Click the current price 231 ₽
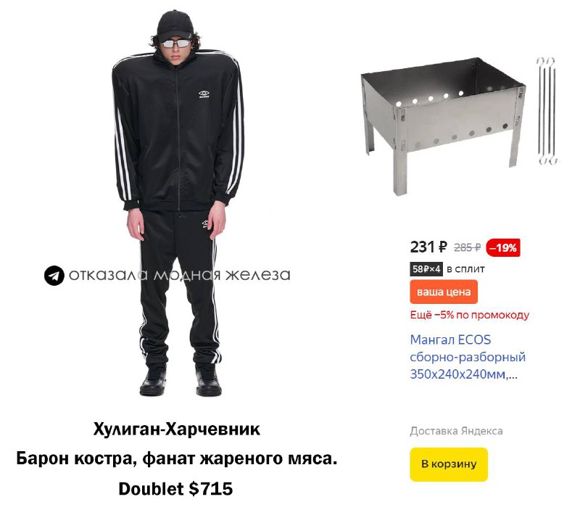 428,247
